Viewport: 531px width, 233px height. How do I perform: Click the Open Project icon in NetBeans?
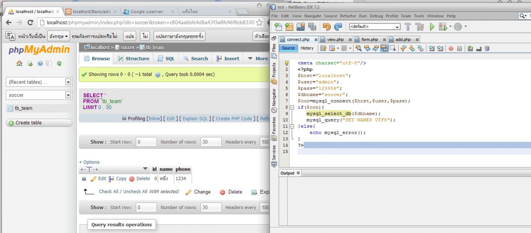pyautogui.click(x=300, y=27)
